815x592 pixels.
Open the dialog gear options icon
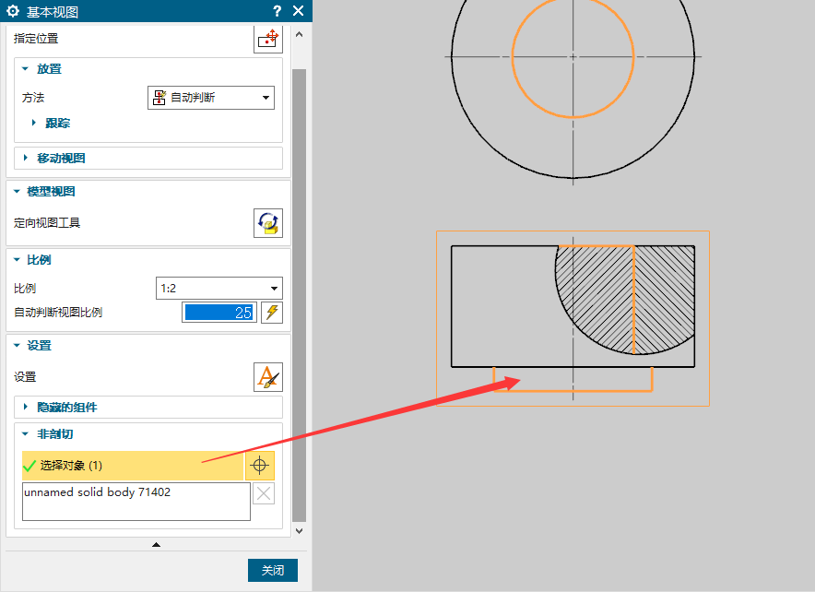pyautogui.click(x=13, y=11)
